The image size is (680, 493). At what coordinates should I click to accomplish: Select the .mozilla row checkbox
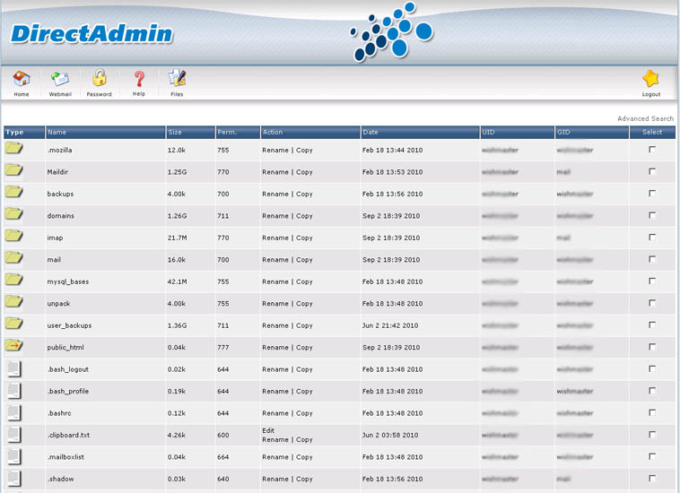(652, 150)
